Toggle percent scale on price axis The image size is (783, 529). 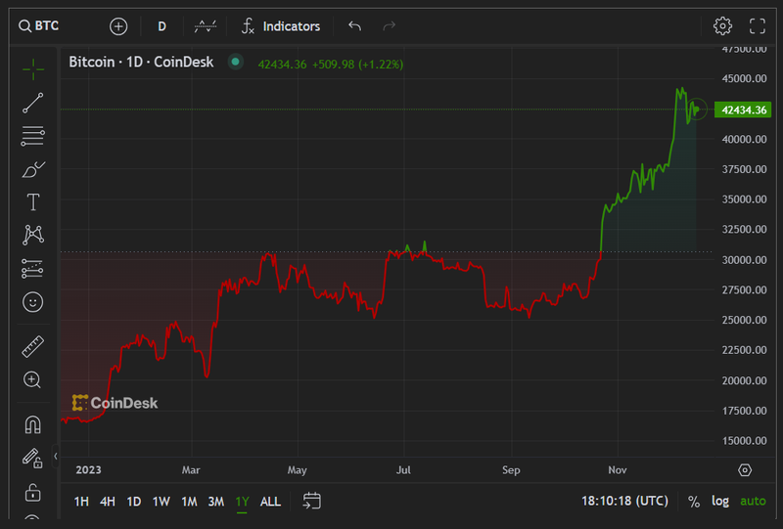[x=694, y=501]
